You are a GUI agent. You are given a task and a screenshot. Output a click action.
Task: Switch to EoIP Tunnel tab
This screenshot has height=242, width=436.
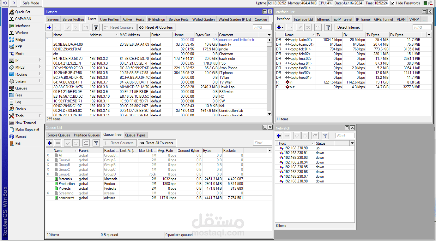pos(343,19)
